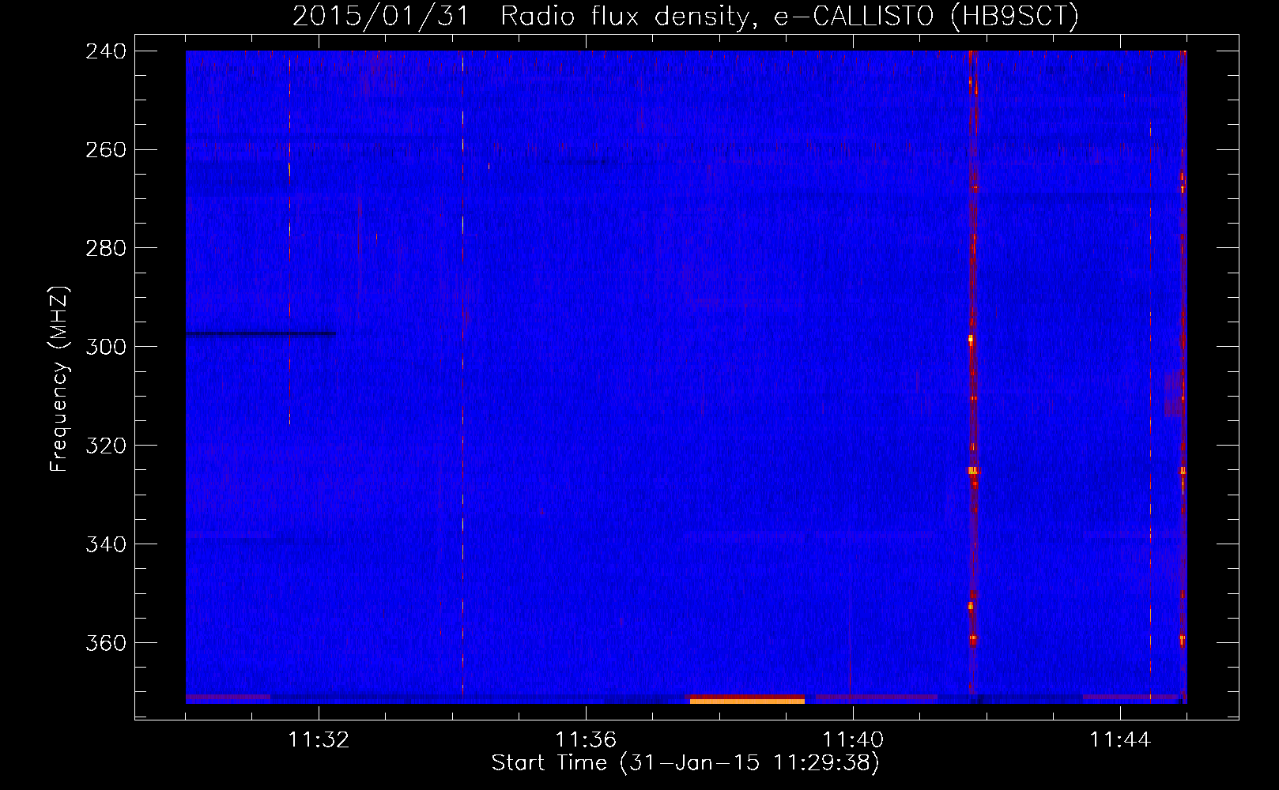Click the 11:44 time tick label
Screen dimensions: 1279x790
[x=1120, y=740]
